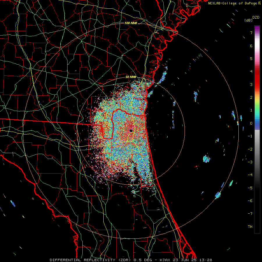Screen dimensions: 262x262
Task: Click the 2 dB scale label
Action: coord(251,98)
